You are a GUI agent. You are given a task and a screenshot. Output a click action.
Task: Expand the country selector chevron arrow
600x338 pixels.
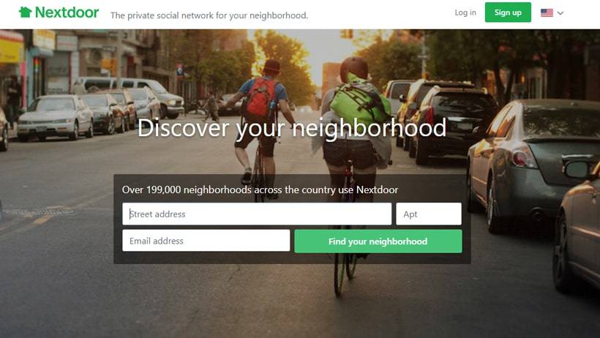tap(560, 13)
